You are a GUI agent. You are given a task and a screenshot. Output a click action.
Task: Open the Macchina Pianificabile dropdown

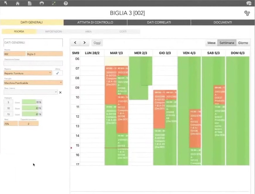pyautogui.click(x=33, y=83)
